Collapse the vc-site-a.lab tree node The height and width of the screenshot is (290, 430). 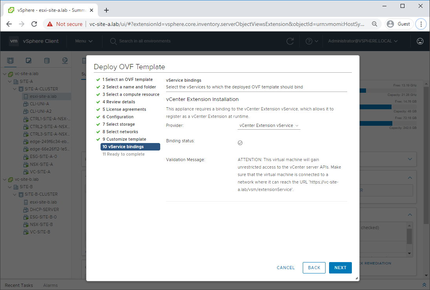(5, 74)
